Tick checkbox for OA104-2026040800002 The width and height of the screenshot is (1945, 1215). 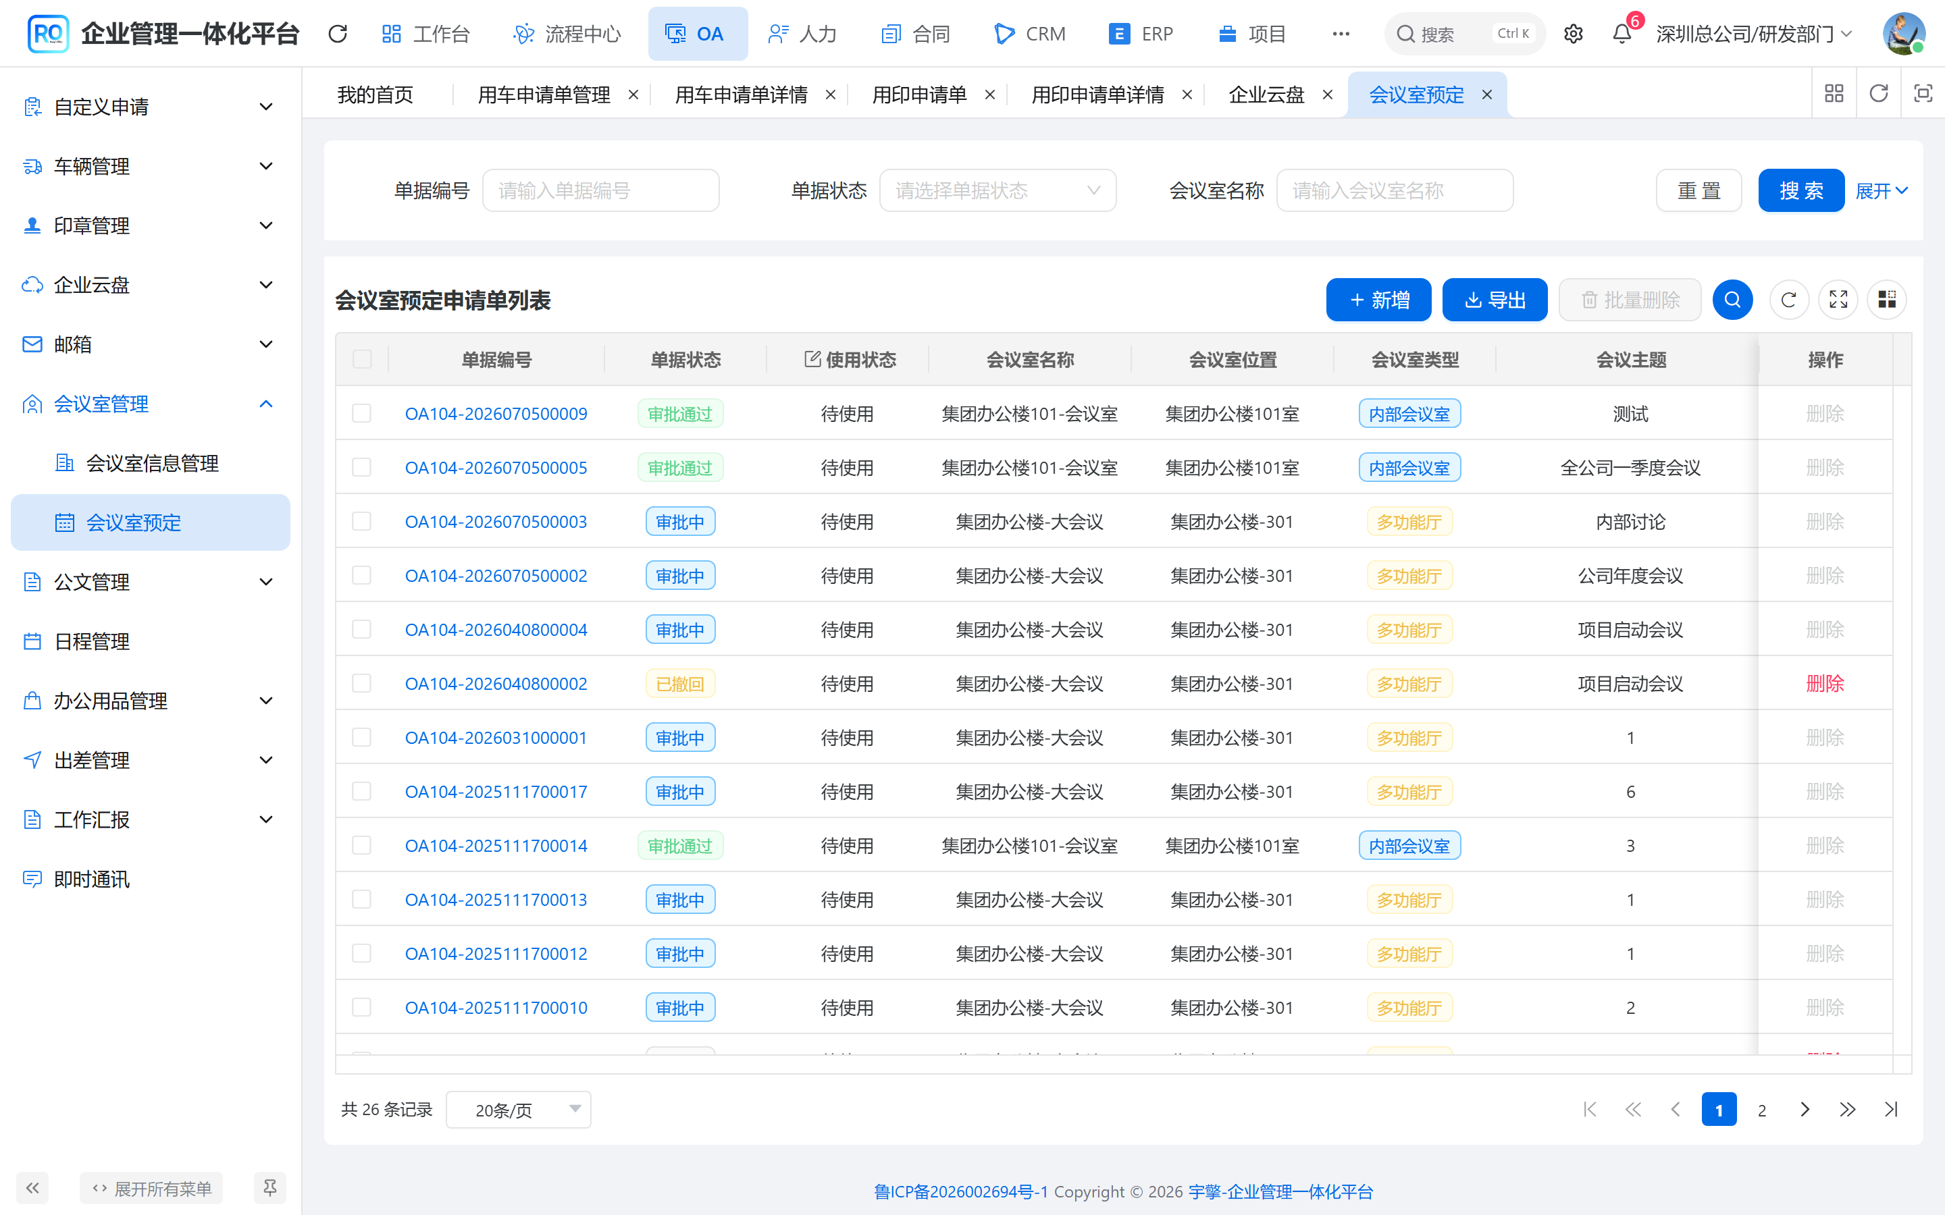pyautogui.click(x=362, y=683)
